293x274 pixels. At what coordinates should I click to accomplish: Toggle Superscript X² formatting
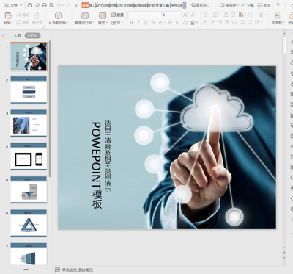pos(170,23)
